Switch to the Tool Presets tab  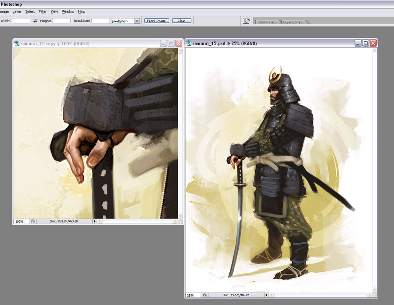pyautogui.click(x=267, y=22)
